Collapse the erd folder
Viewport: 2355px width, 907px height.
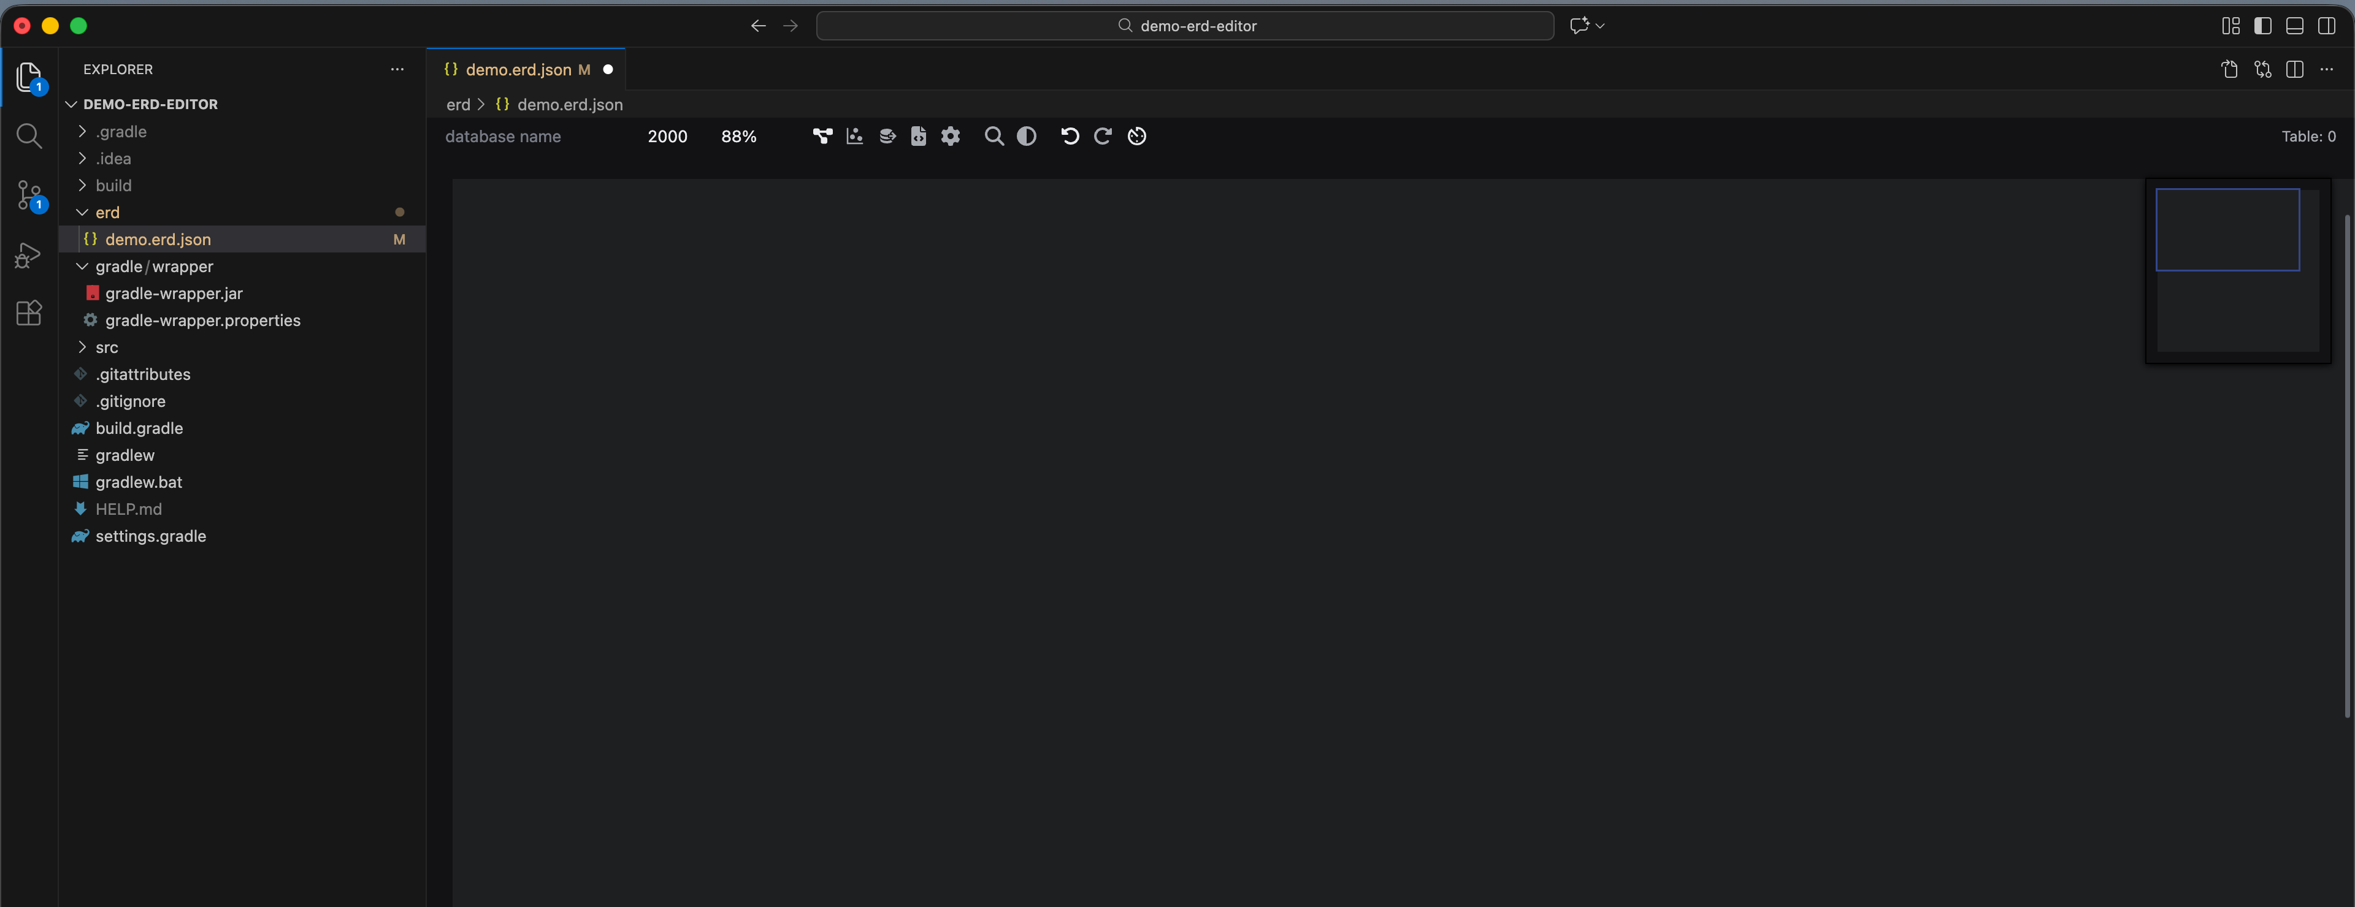point(107,212)
